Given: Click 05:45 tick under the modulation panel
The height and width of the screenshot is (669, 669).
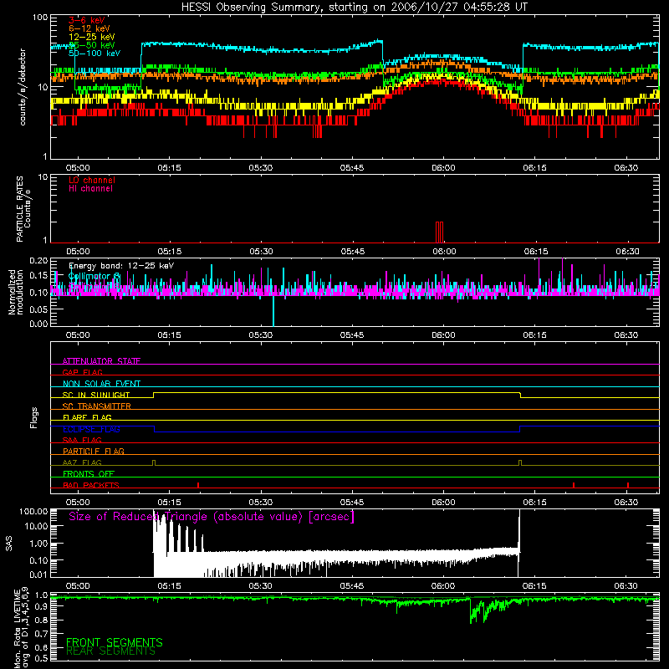Looking at the screenshot, I should click(352, 335).
